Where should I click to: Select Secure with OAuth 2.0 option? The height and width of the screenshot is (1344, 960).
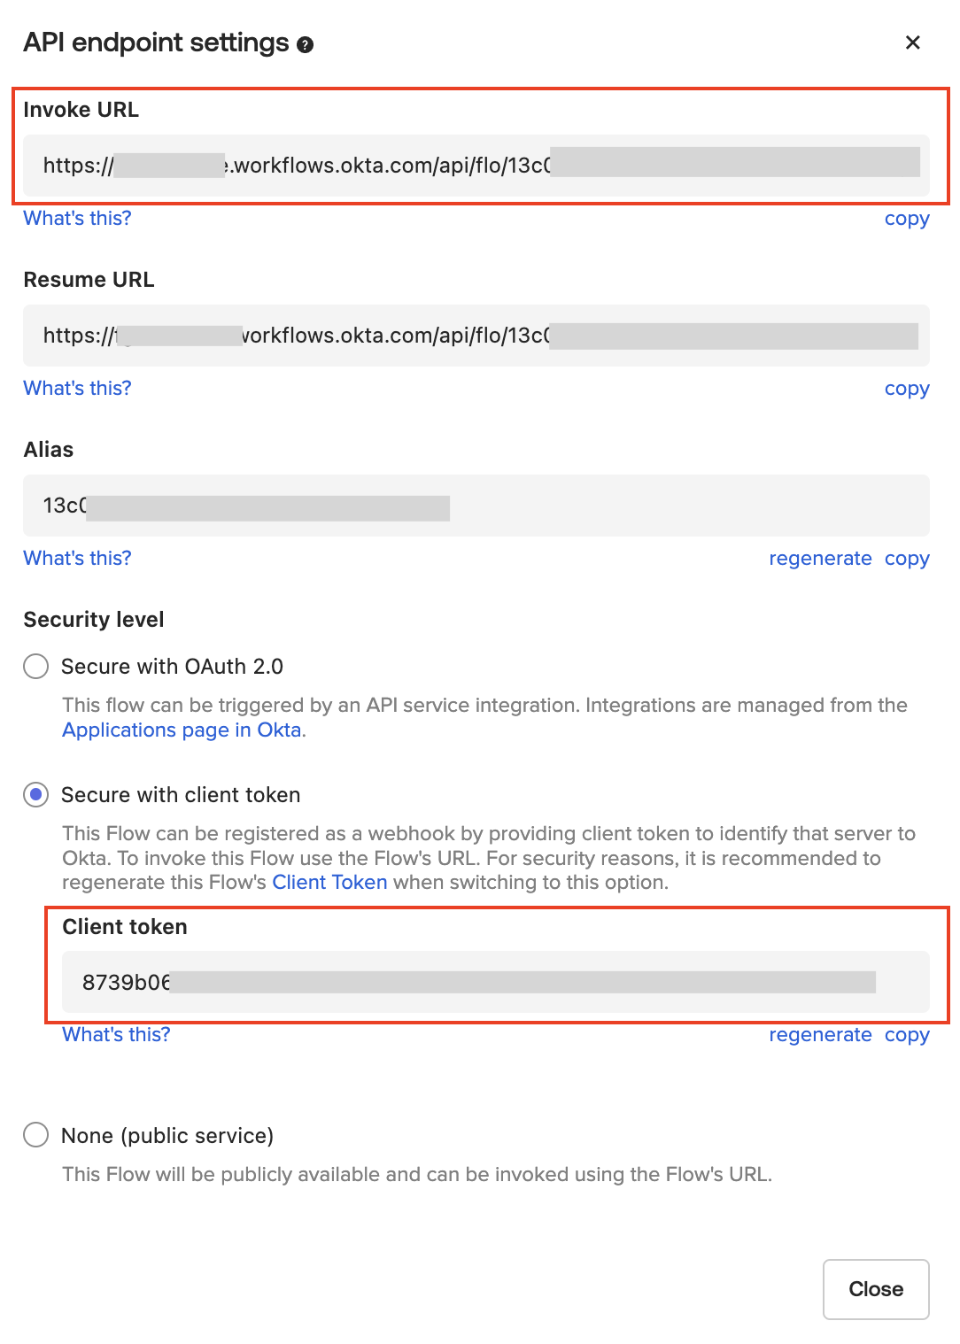[x=36, y=667]
